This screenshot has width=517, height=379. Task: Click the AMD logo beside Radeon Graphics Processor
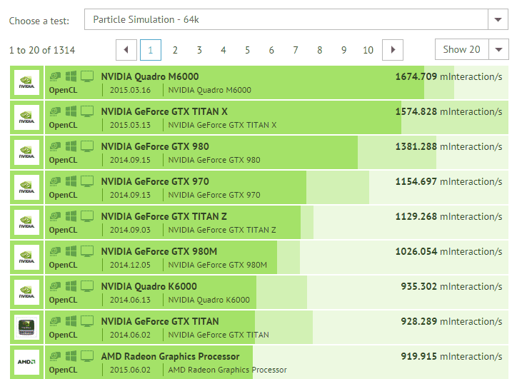pyautogui.click(x=26, y=363)
